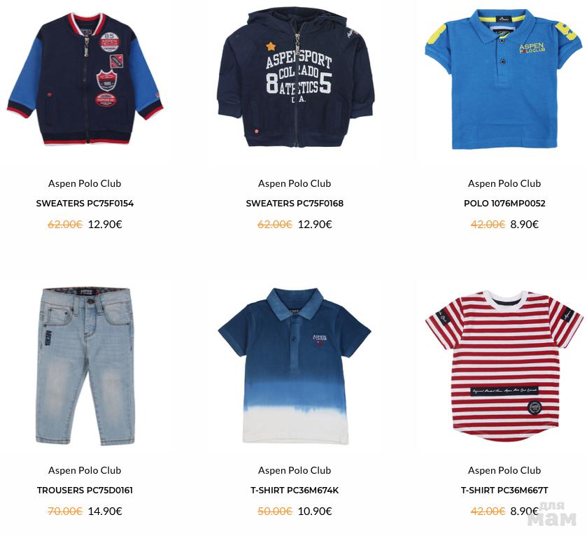Click the SWEATERS PC75F0168 product title
Viewport: 587px width, 536px height.
pyautogui.click(x=295, y=203)
